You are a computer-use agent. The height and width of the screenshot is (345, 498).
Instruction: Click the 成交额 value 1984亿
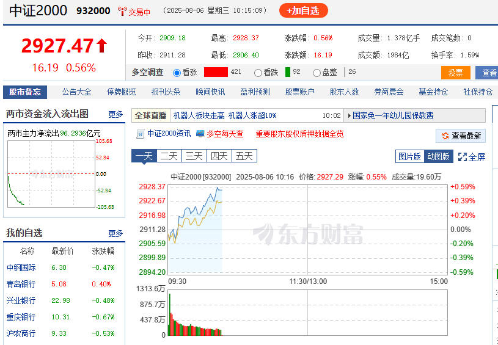pos(398,55)
